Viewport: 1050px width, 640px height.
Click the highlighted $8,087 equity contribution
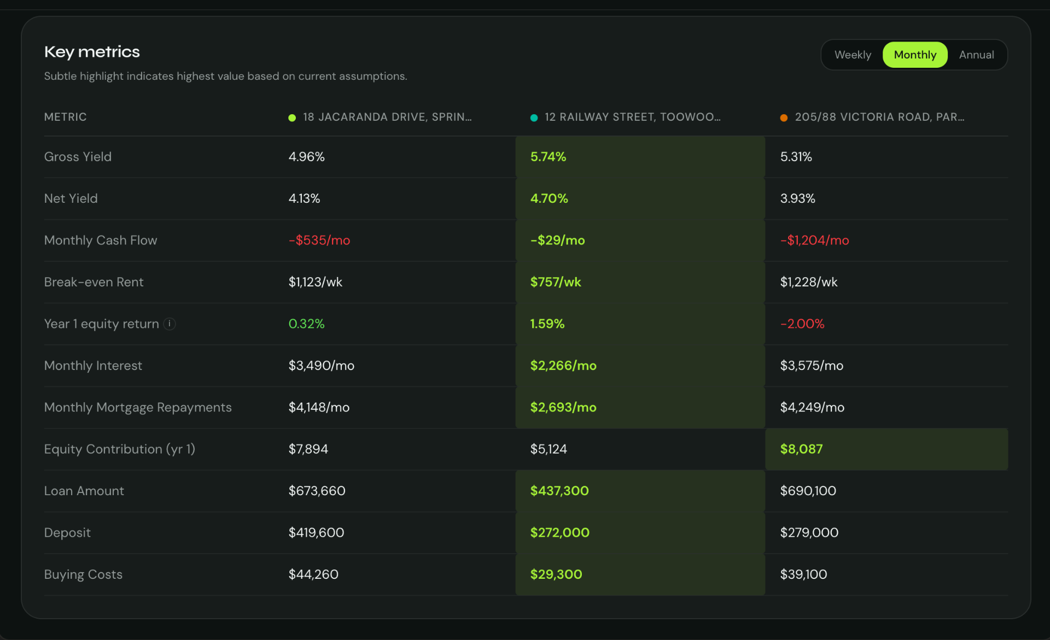[x=801, y=449]
